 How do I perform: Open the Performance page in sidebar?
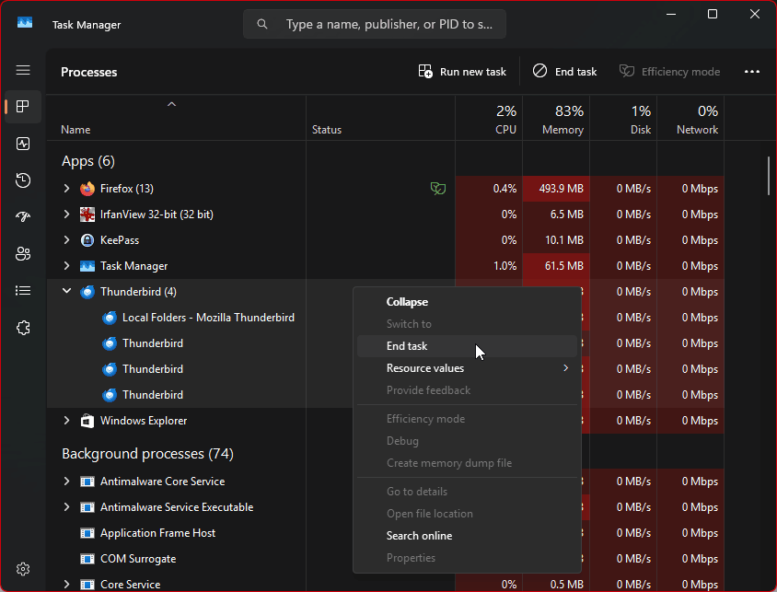23,144
